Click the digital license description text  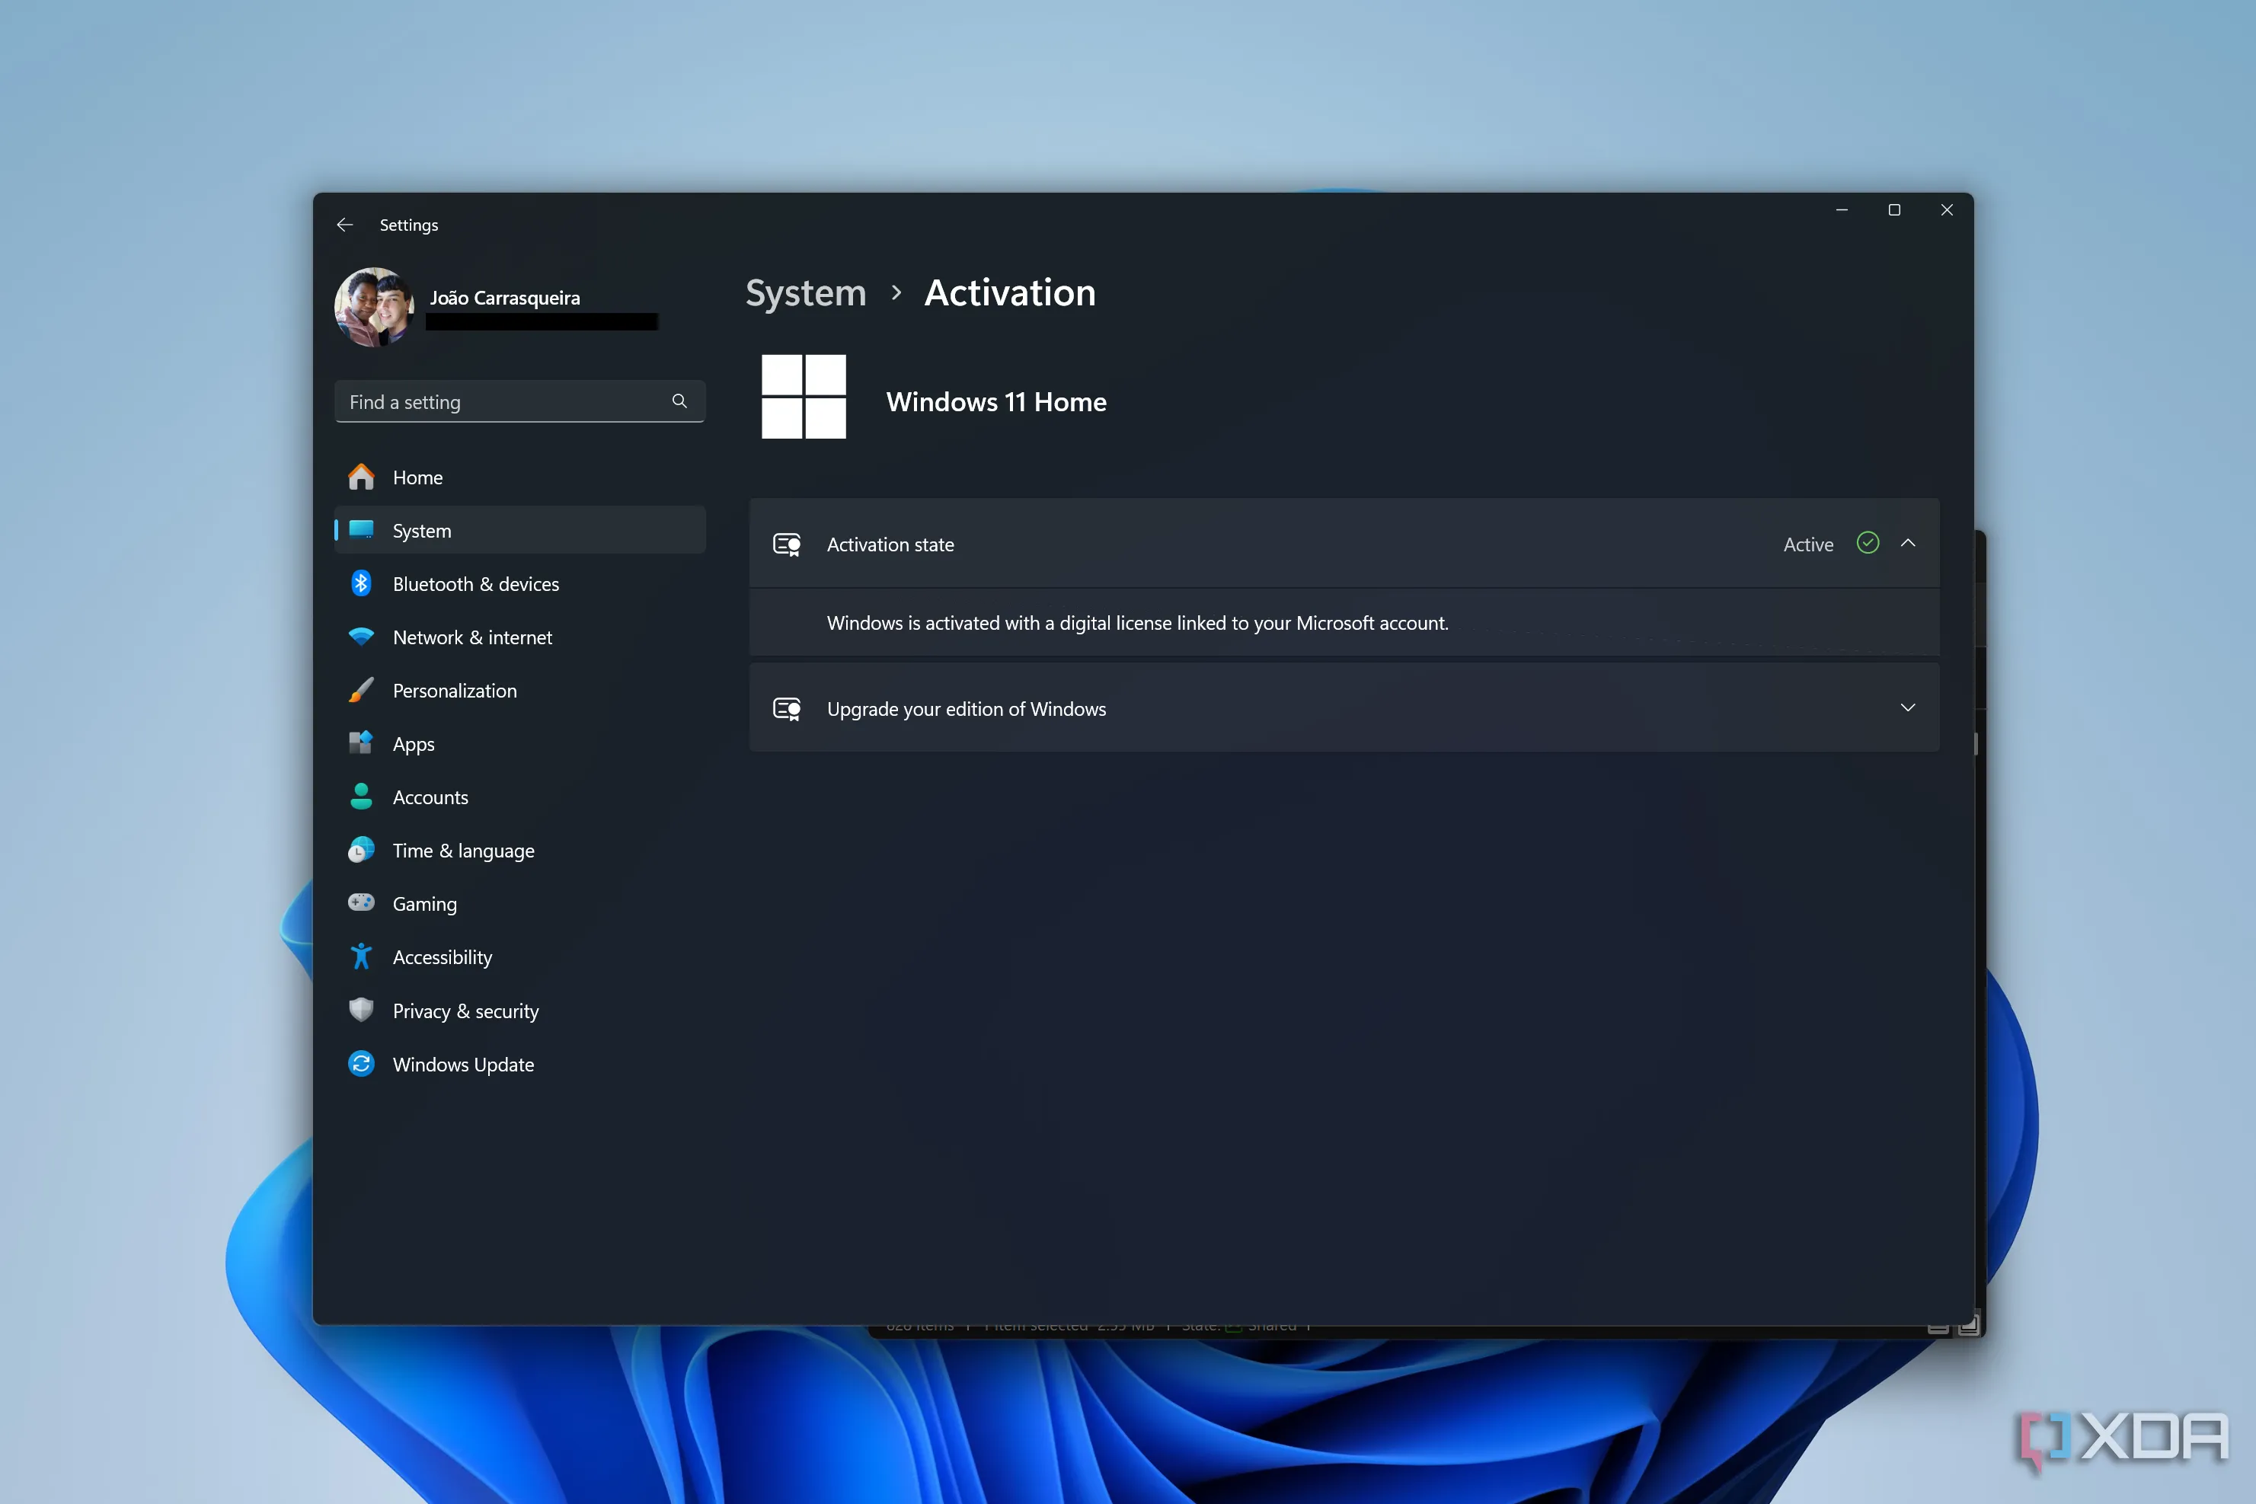point(1138,624)
